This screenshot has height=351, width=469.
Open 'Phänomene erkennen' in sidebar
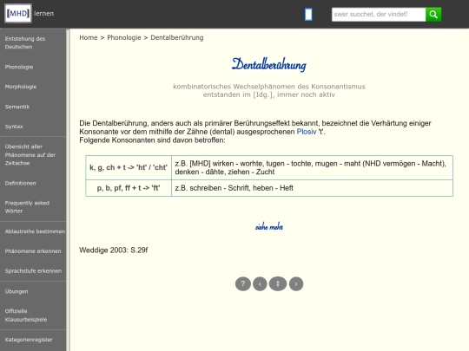33,251
